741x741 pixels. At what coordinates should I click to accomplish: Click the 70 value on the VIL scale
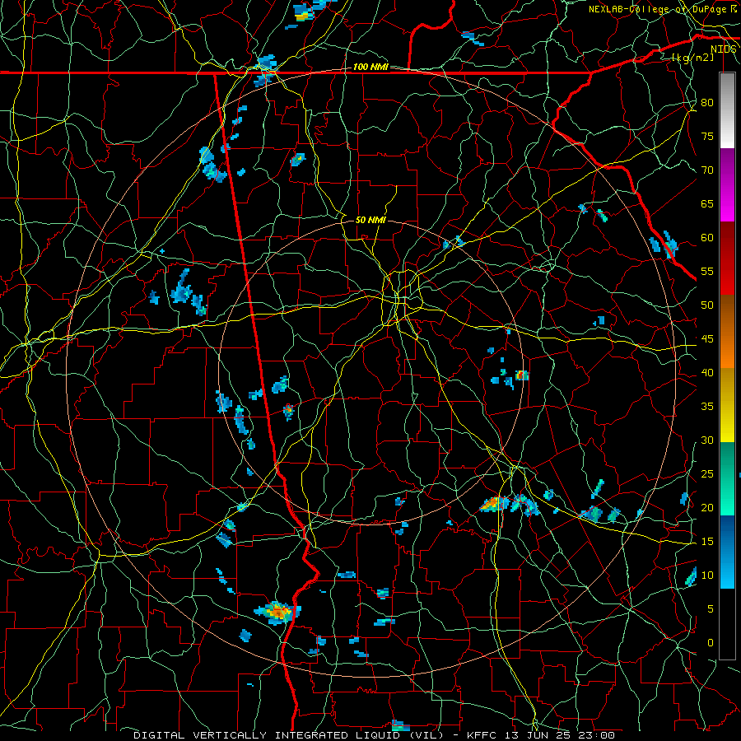tap(707, 170)
